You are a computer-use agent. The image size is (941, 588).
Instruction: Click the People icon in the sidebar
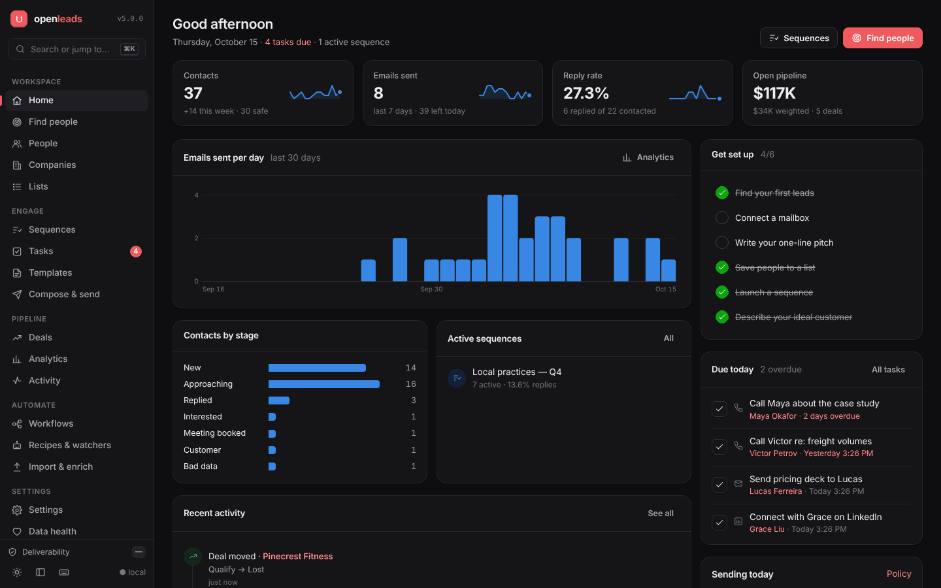point(17,144)
